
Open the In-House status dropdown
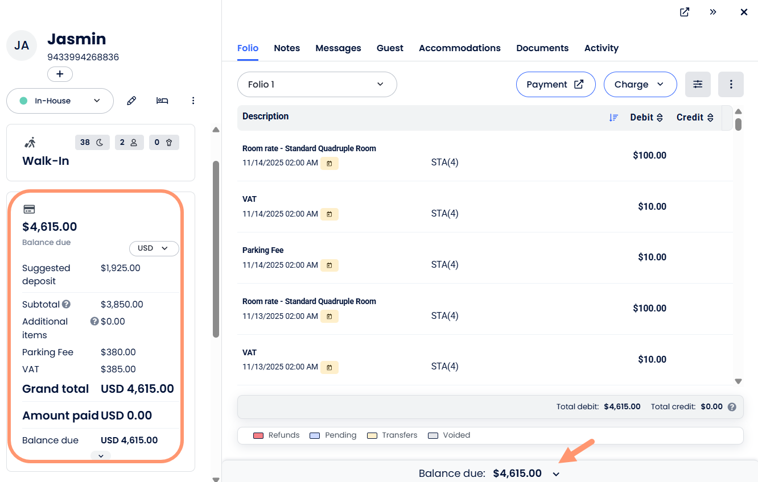tap(60, 101)
